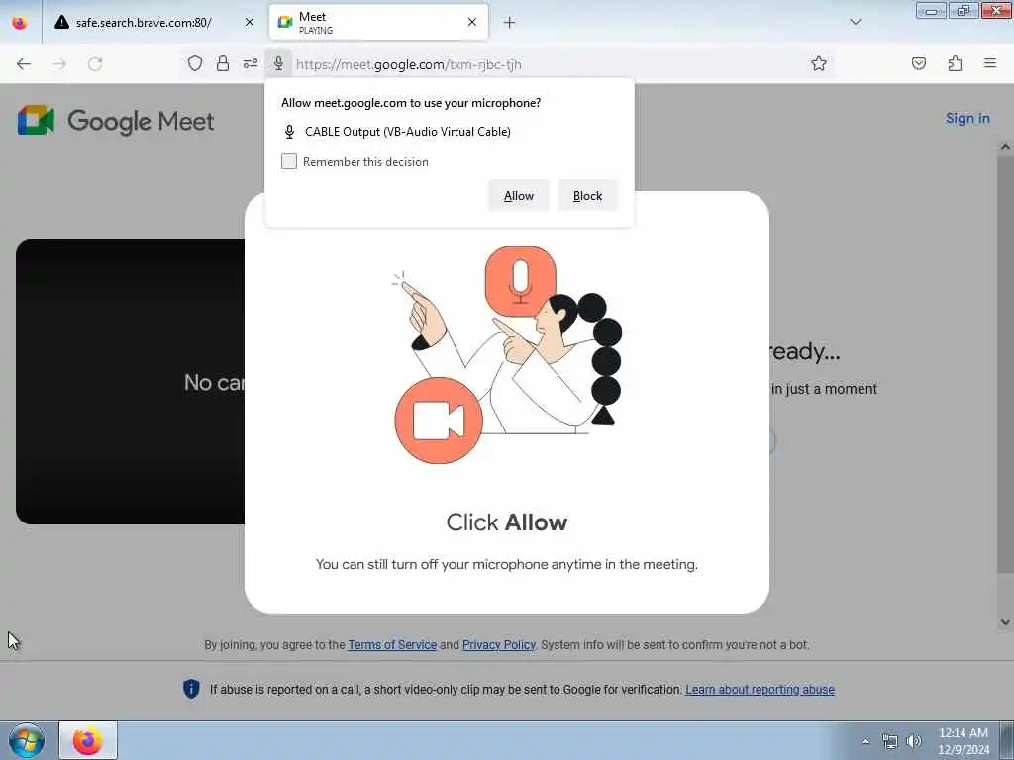
Task: Click the Sign in link
Action: (967, 119)
